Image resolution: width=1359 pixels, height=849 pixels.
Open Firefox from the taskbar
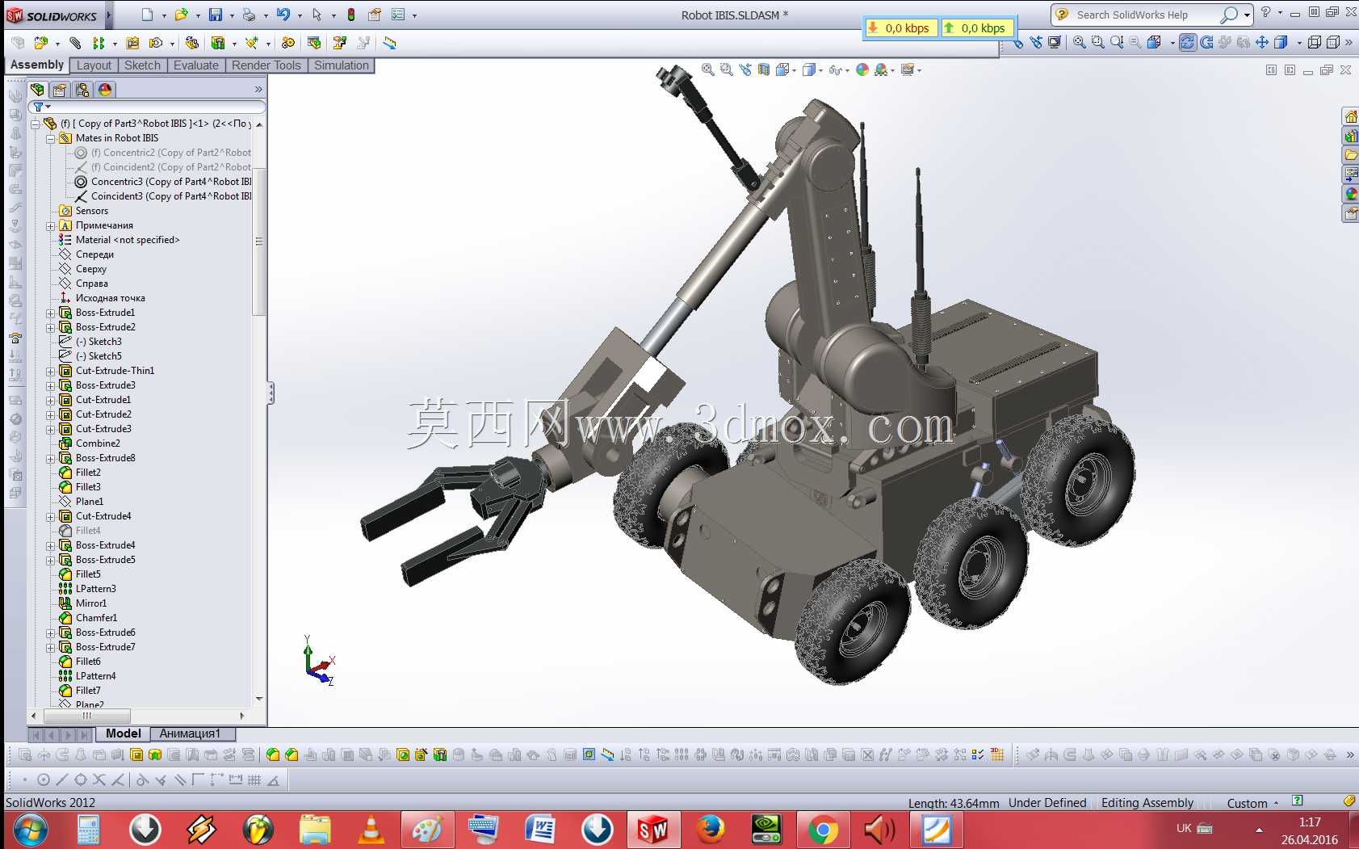point(711,830)
